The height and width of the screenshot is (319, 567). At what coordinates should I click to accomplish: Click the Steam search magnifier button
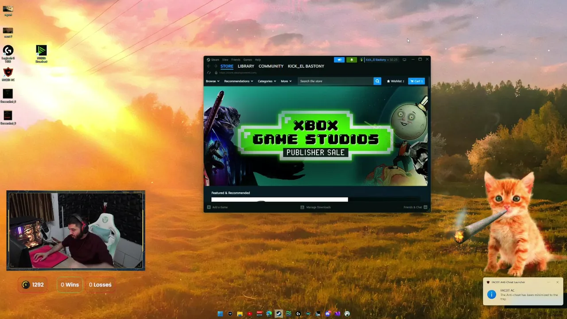tap(377, 81)
